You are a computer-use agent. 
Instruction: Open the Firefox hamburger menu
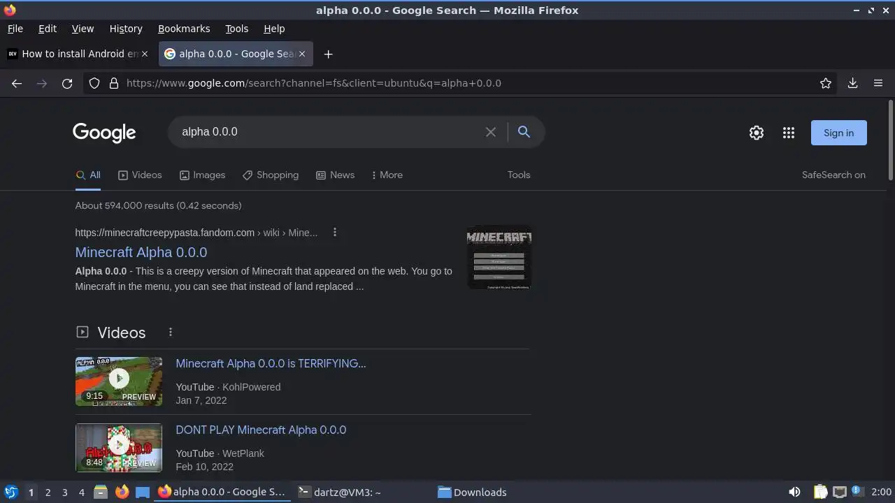(878, 83)
